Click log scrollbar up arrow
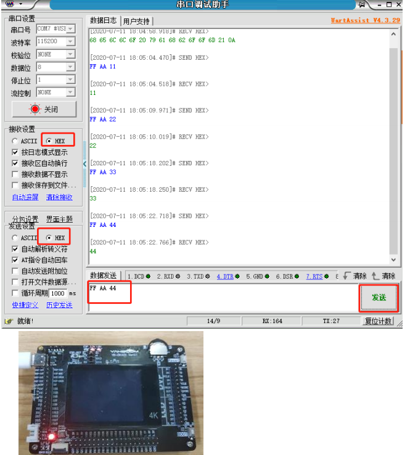This screenshot has height=455, width=410. pos(393,34)
